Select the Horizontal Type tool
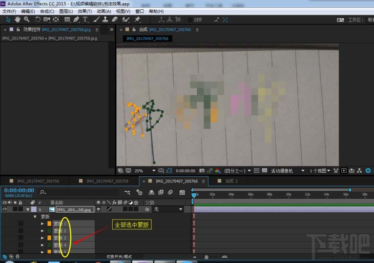This screenshot has height=263, width=374. [x=85, y=20]
